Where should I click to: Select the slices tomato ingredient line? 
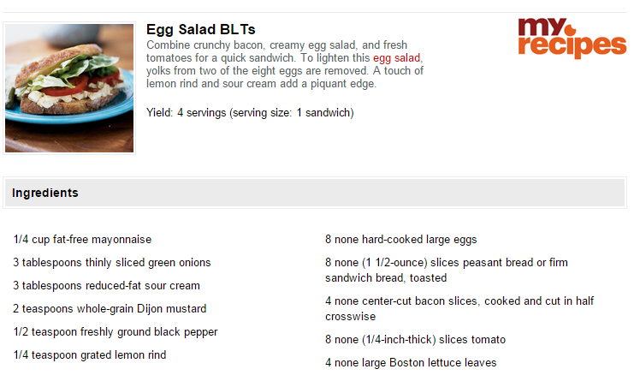(x=415, y=340)
